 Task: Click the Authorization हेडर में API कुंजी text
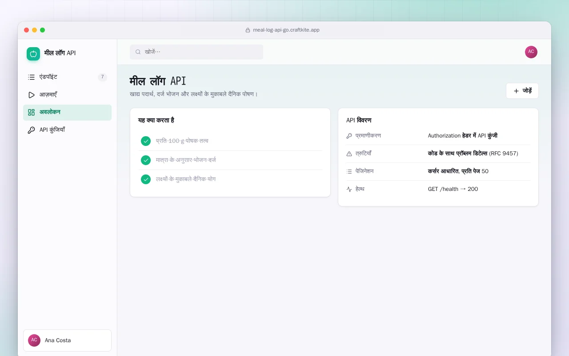(463, 136)
